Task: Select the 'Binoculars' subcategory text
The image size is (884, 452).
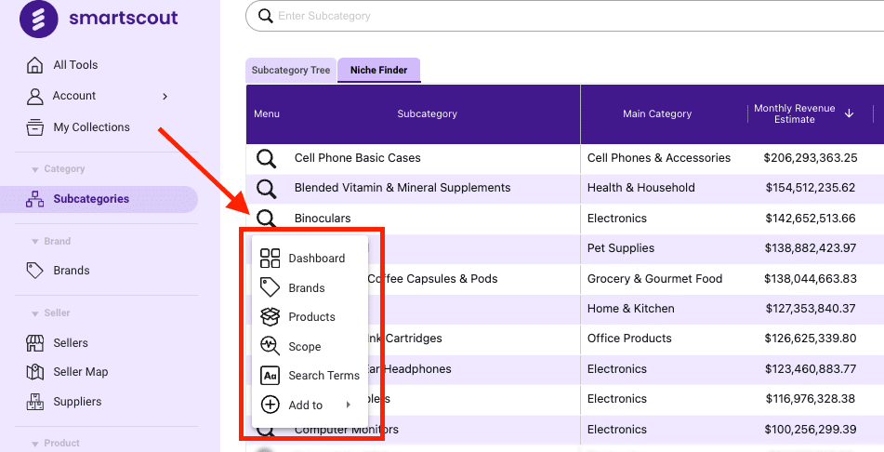Action: tap(323, 219)
